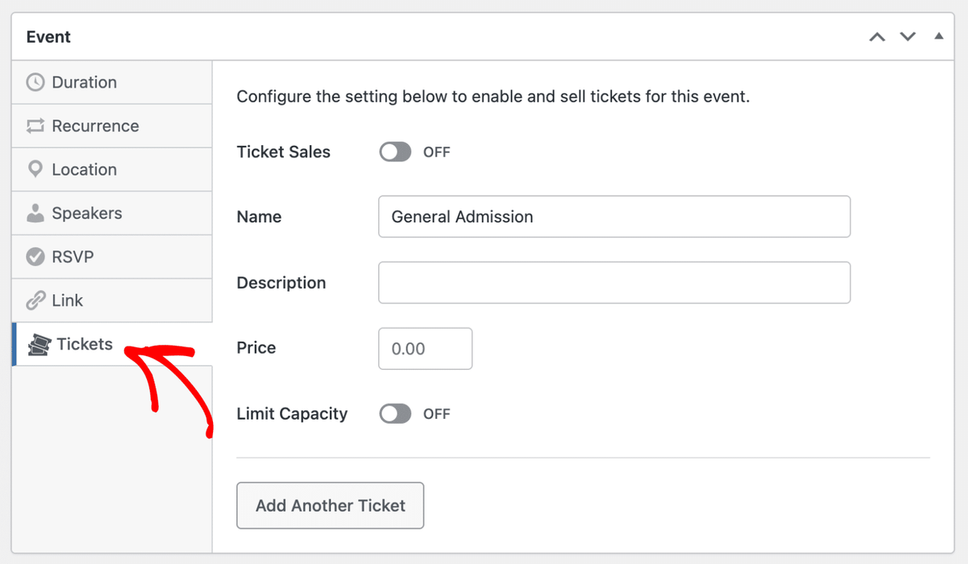Add Another Ticket button

point(330,506)
